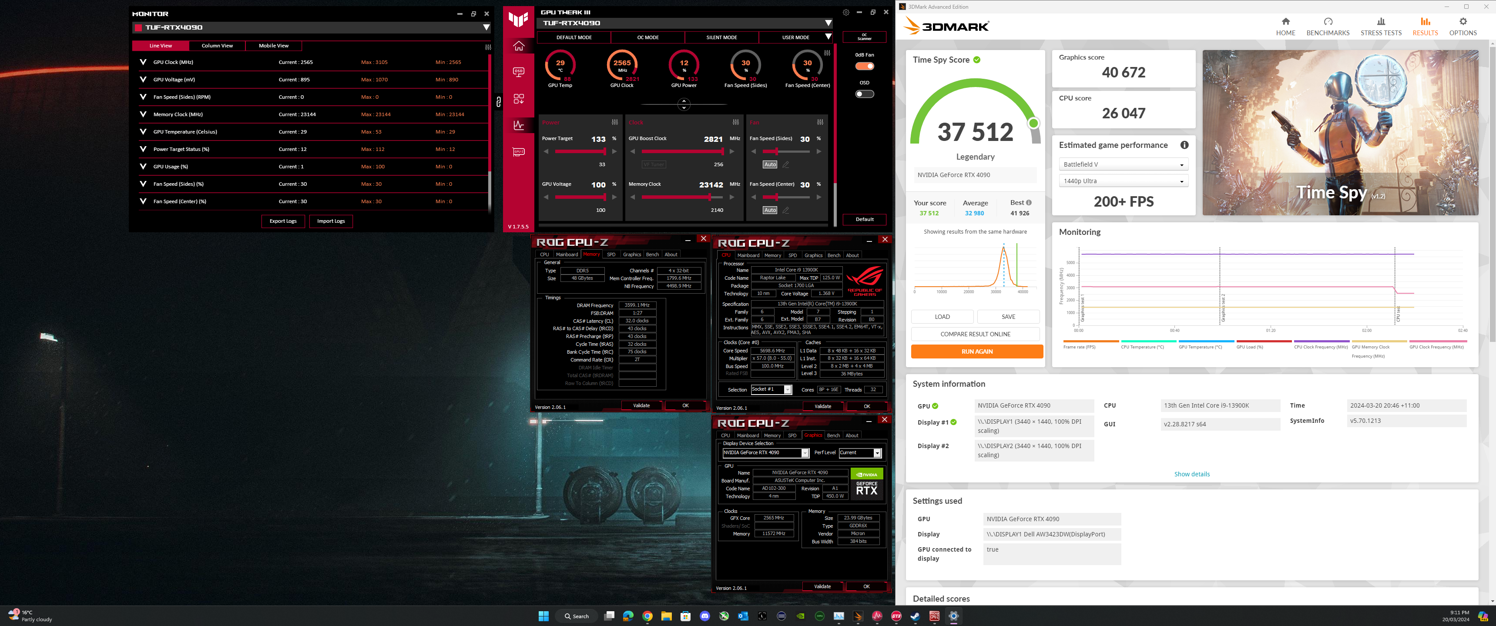Toggle the OSD switch in GPU Tweak
Image resolution: width=1496 pixels, height=626 pixels.
click(864, 94)
